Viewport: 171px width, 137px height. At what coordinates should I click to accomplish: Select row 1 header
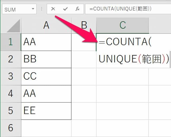point(10,42)
